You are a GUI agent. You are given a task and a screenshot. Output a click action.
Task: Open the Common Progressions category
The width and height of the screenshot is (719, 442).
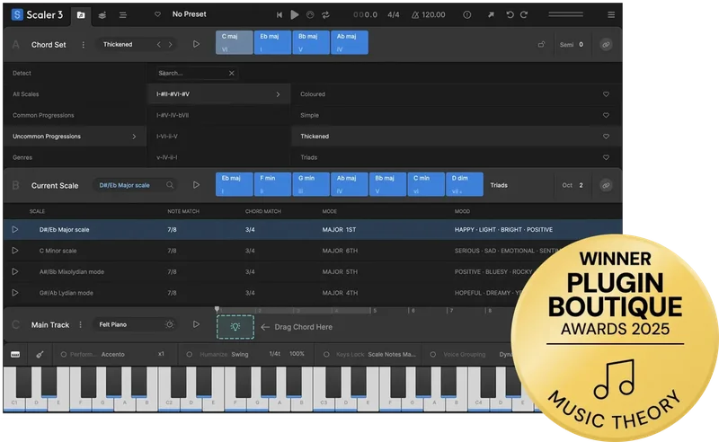[43, 115]
